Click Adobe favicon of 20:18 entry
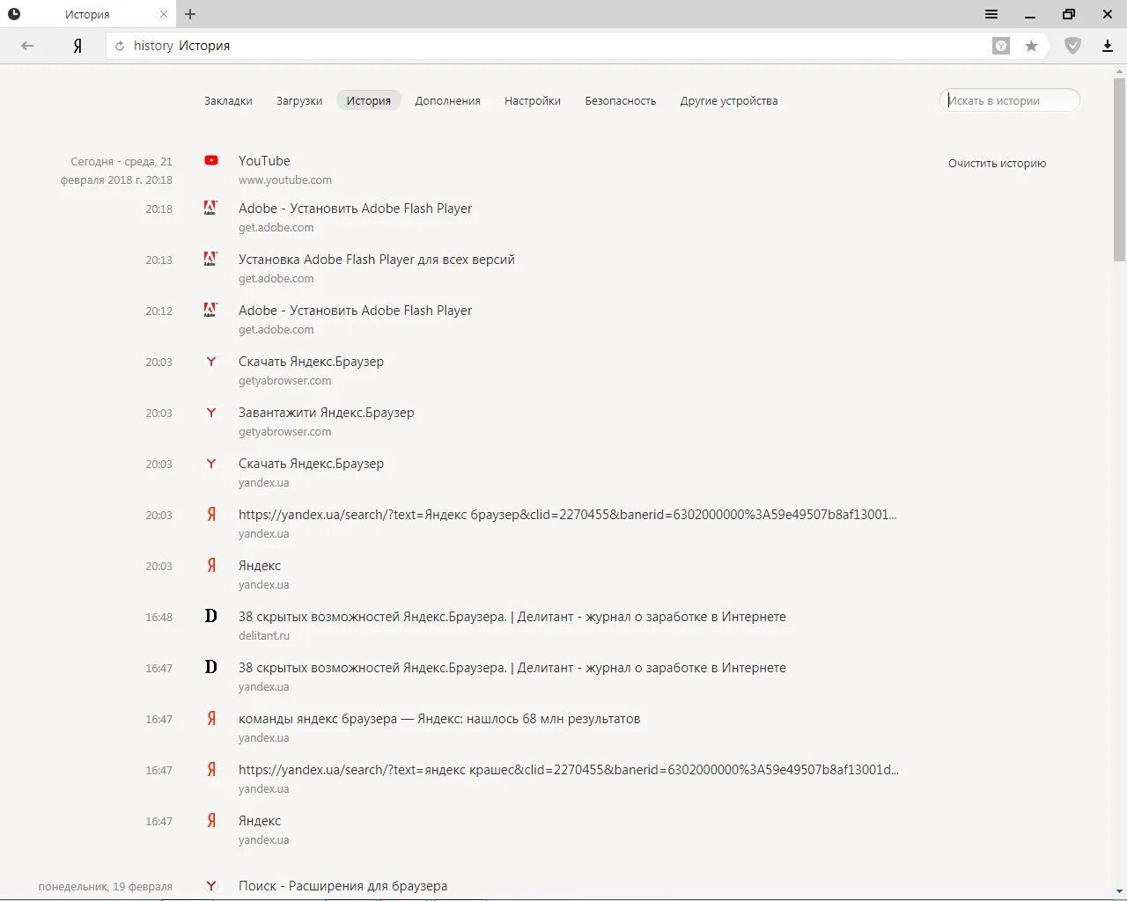 tap(210, 208)
